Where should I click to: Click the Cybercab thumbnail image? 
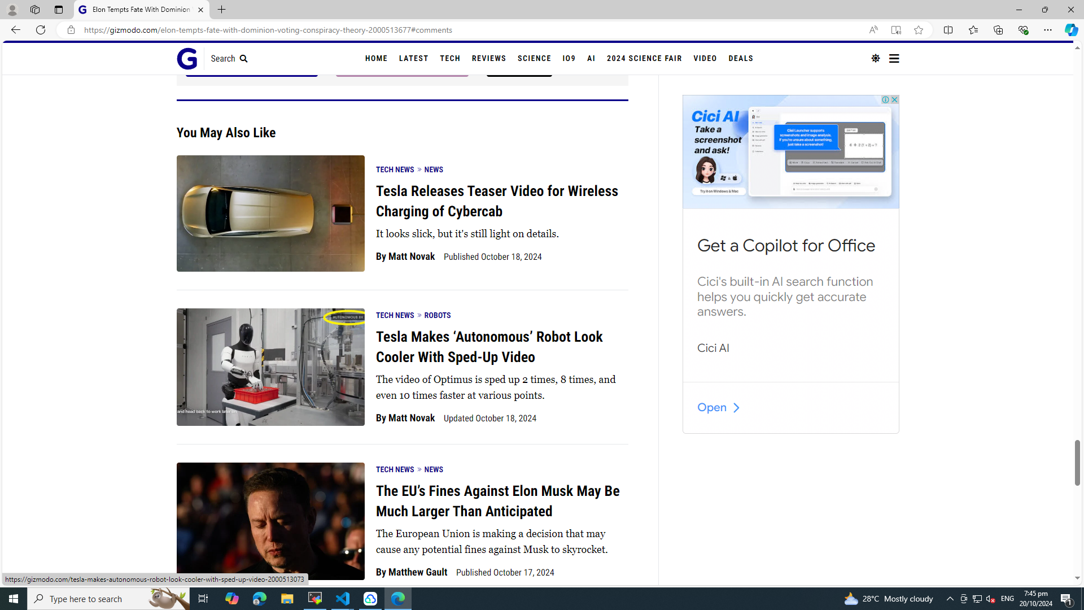coord(270,213)
